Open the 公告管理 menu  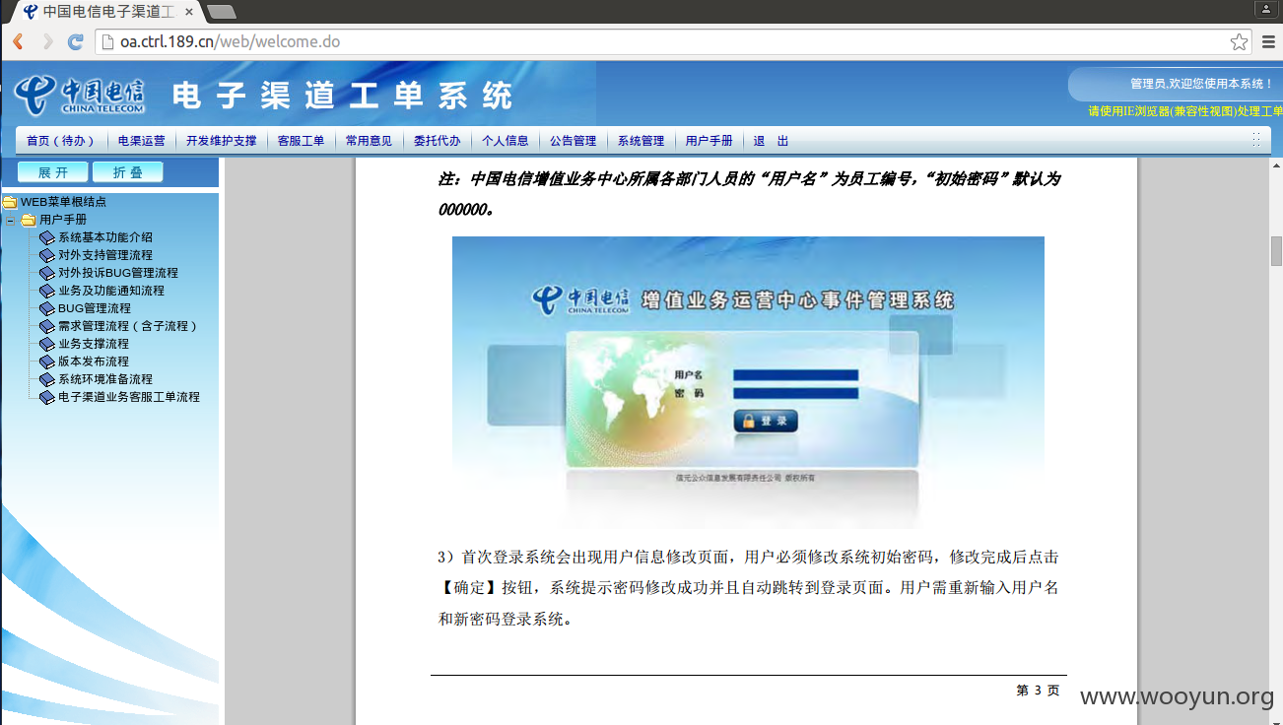tap(573, 141)
